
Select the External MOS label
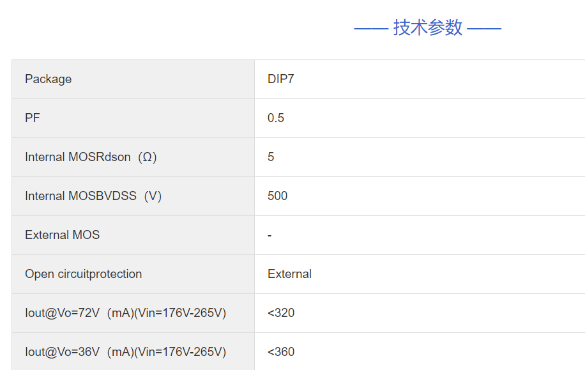pos(63,235)
